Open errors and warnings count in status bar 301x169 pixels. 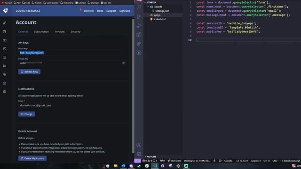click(150, 161)
